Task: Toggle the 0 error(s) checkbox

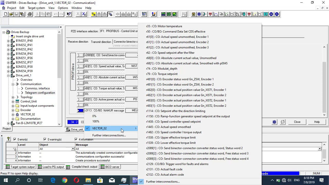Action: pos(14,139)
